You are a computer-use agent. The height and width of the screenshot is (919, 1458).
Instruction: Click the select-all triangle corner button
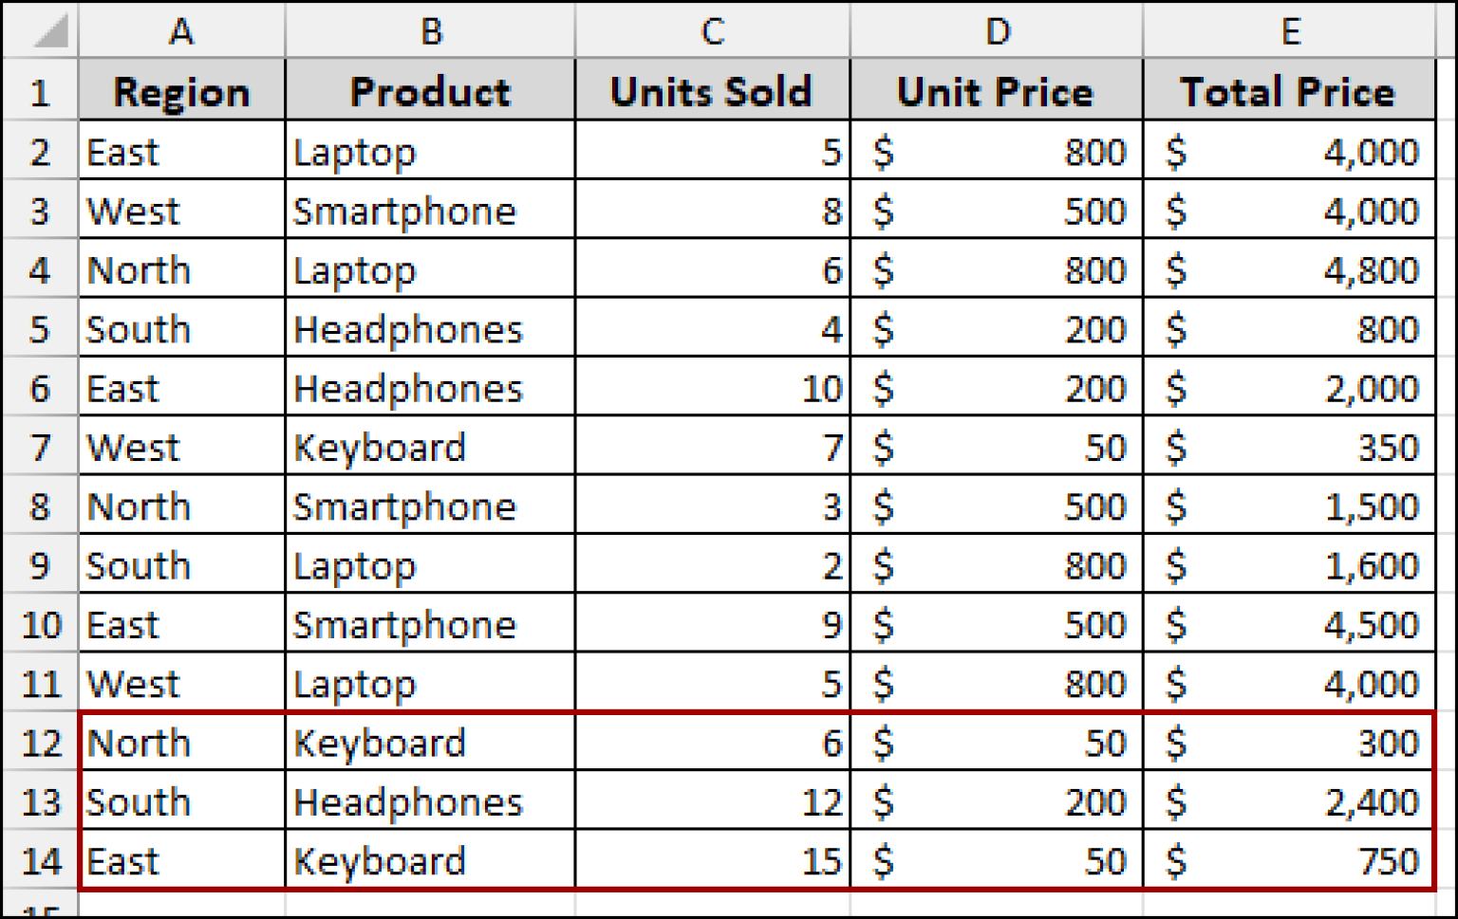[x=38, y=30]
